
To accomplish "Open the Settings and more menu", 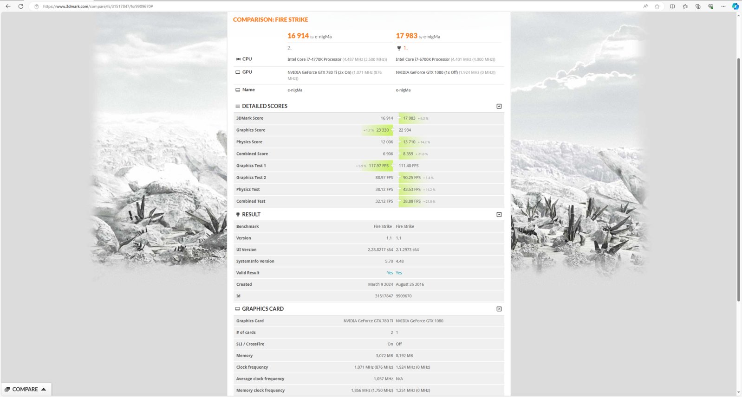I will tap(723, 6).
